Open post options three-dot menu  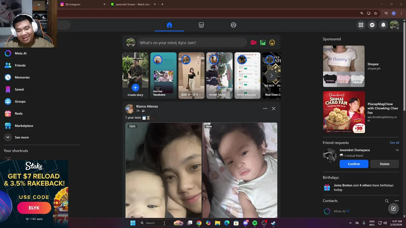click(x=265, y=109)
